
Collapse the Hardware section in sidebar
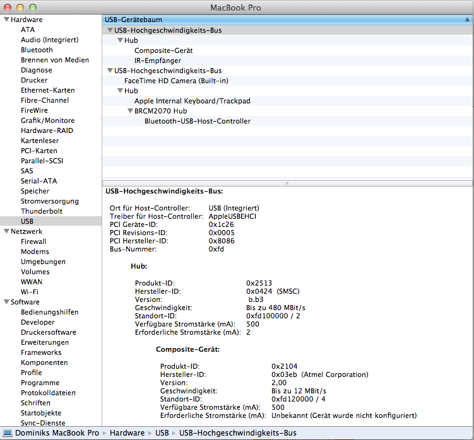6,20
